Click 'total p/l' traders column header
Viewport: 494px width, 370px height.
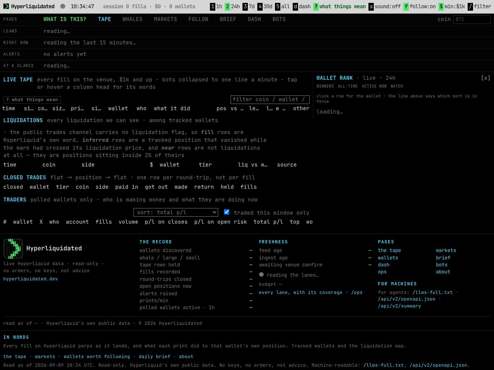(268, 222)
